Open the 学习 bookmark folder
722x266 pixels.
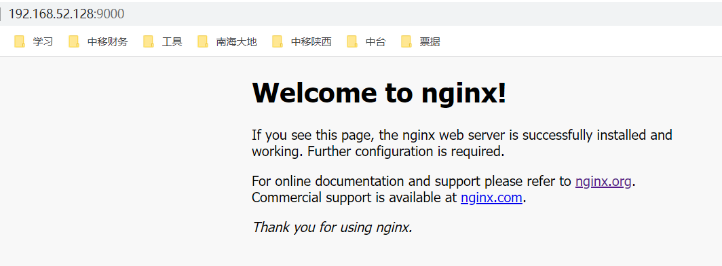[34, 42]
